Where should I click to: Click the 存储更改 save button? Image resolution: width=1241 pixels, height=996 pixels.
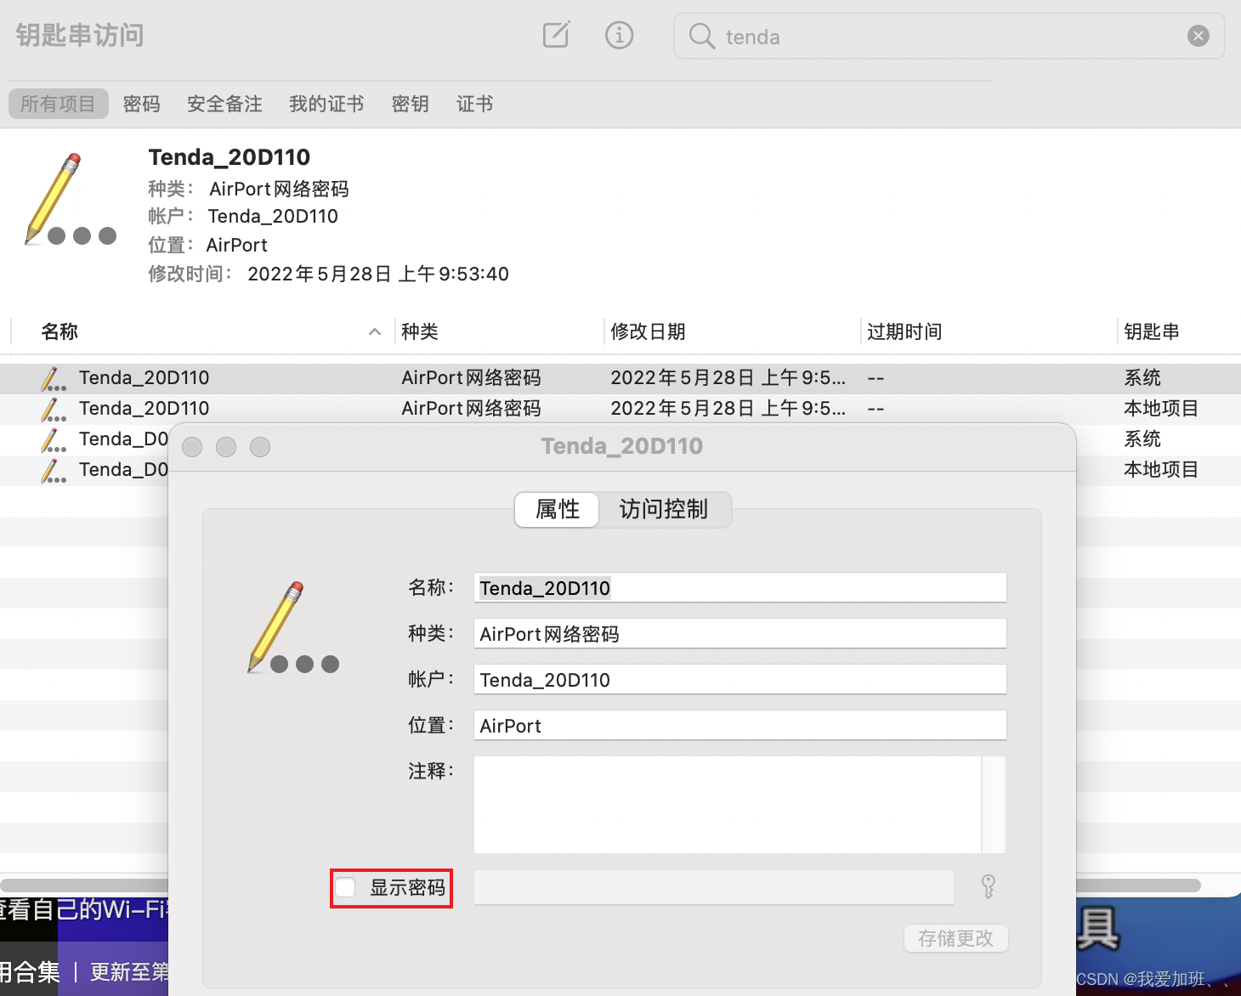click(x=956, y=938)
